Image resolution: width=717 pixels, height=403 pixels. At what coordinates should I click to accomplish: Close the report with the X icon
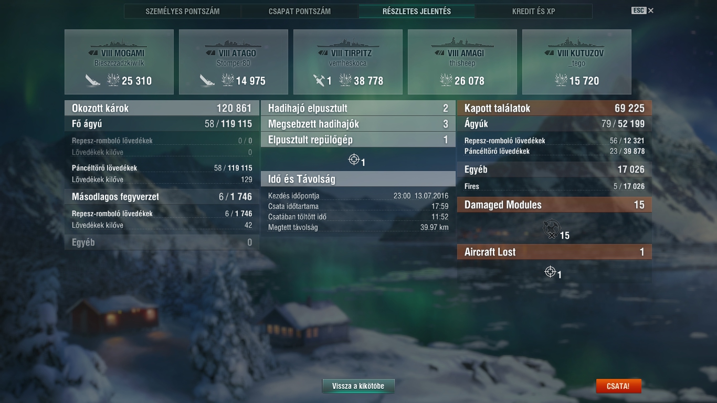click(x=651, y=10)
